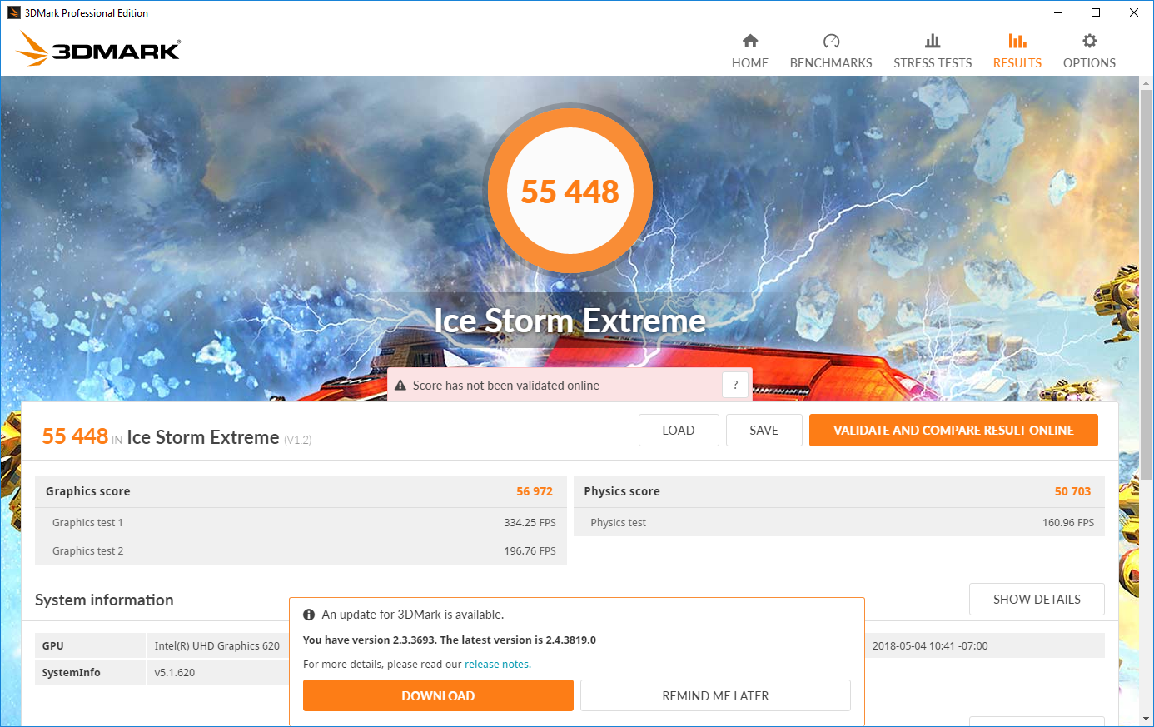
Task: Click the SystemInfo v5.1.620 value
Action: pyautogui.click(x=175, y=673)
